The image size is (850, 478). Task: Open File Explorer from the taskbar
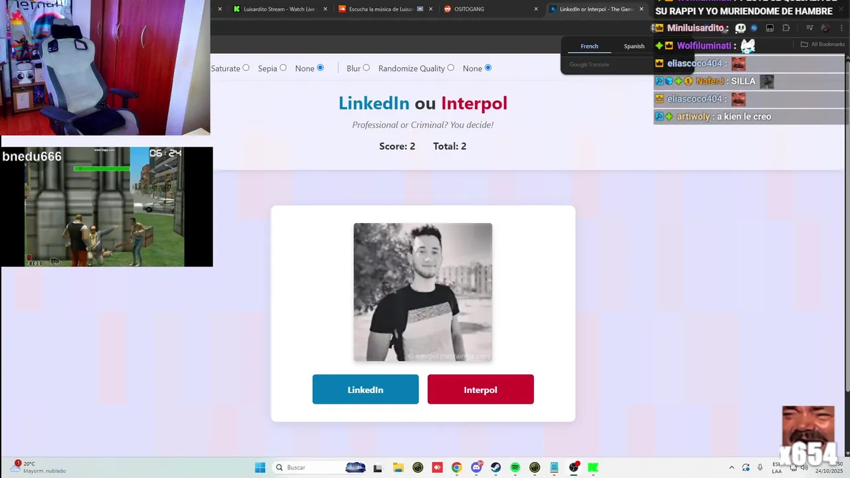[398, 467]
